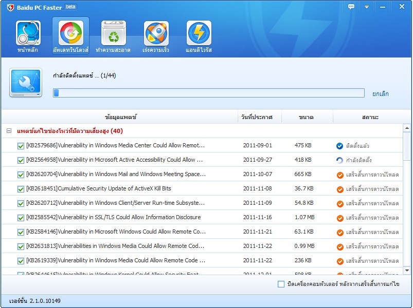This screenshot has width=413, height=308.
Task: Uncheck the KB2618451 ActiveX Kill Bits patch
Action: coord(21,189)
